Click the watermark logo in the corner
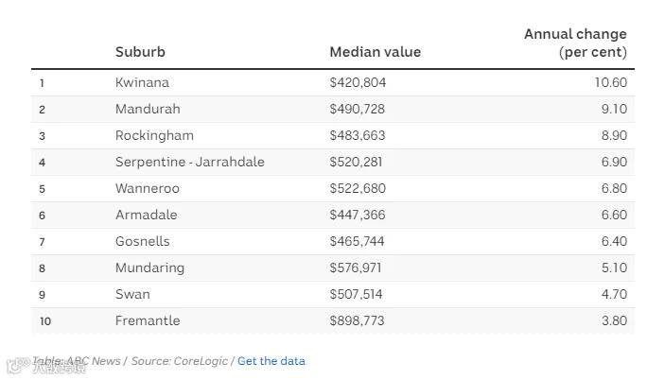The height and width of the screenshot is (380, 647). point(45,366)
